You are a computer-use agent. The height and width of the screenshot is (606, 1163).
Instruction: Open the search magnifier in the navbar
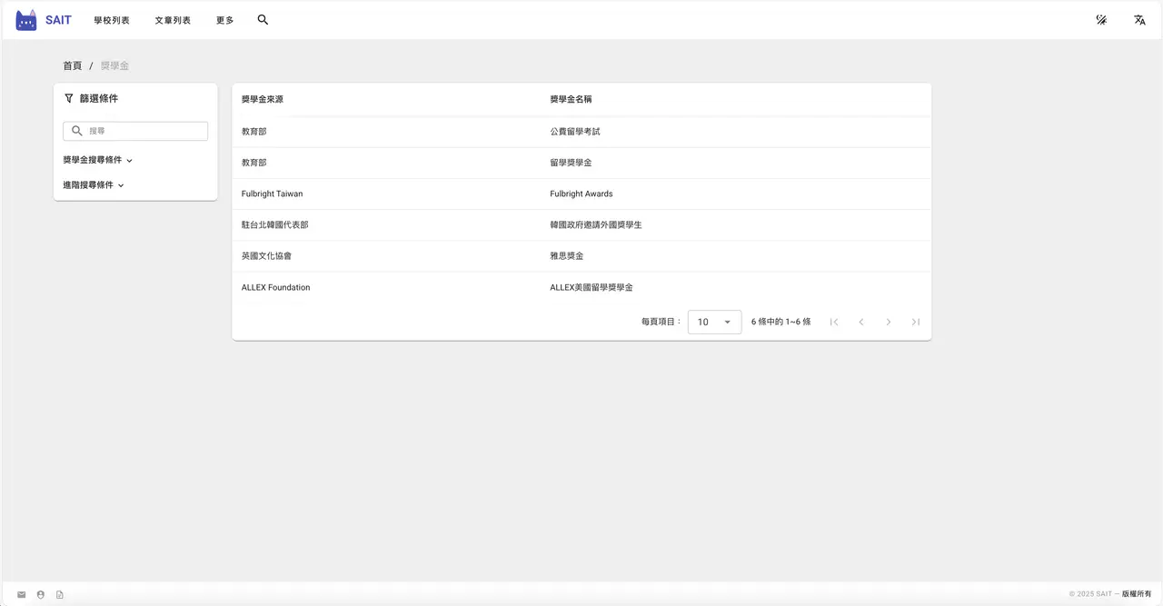pyautogui.click(x=263, y=20)
